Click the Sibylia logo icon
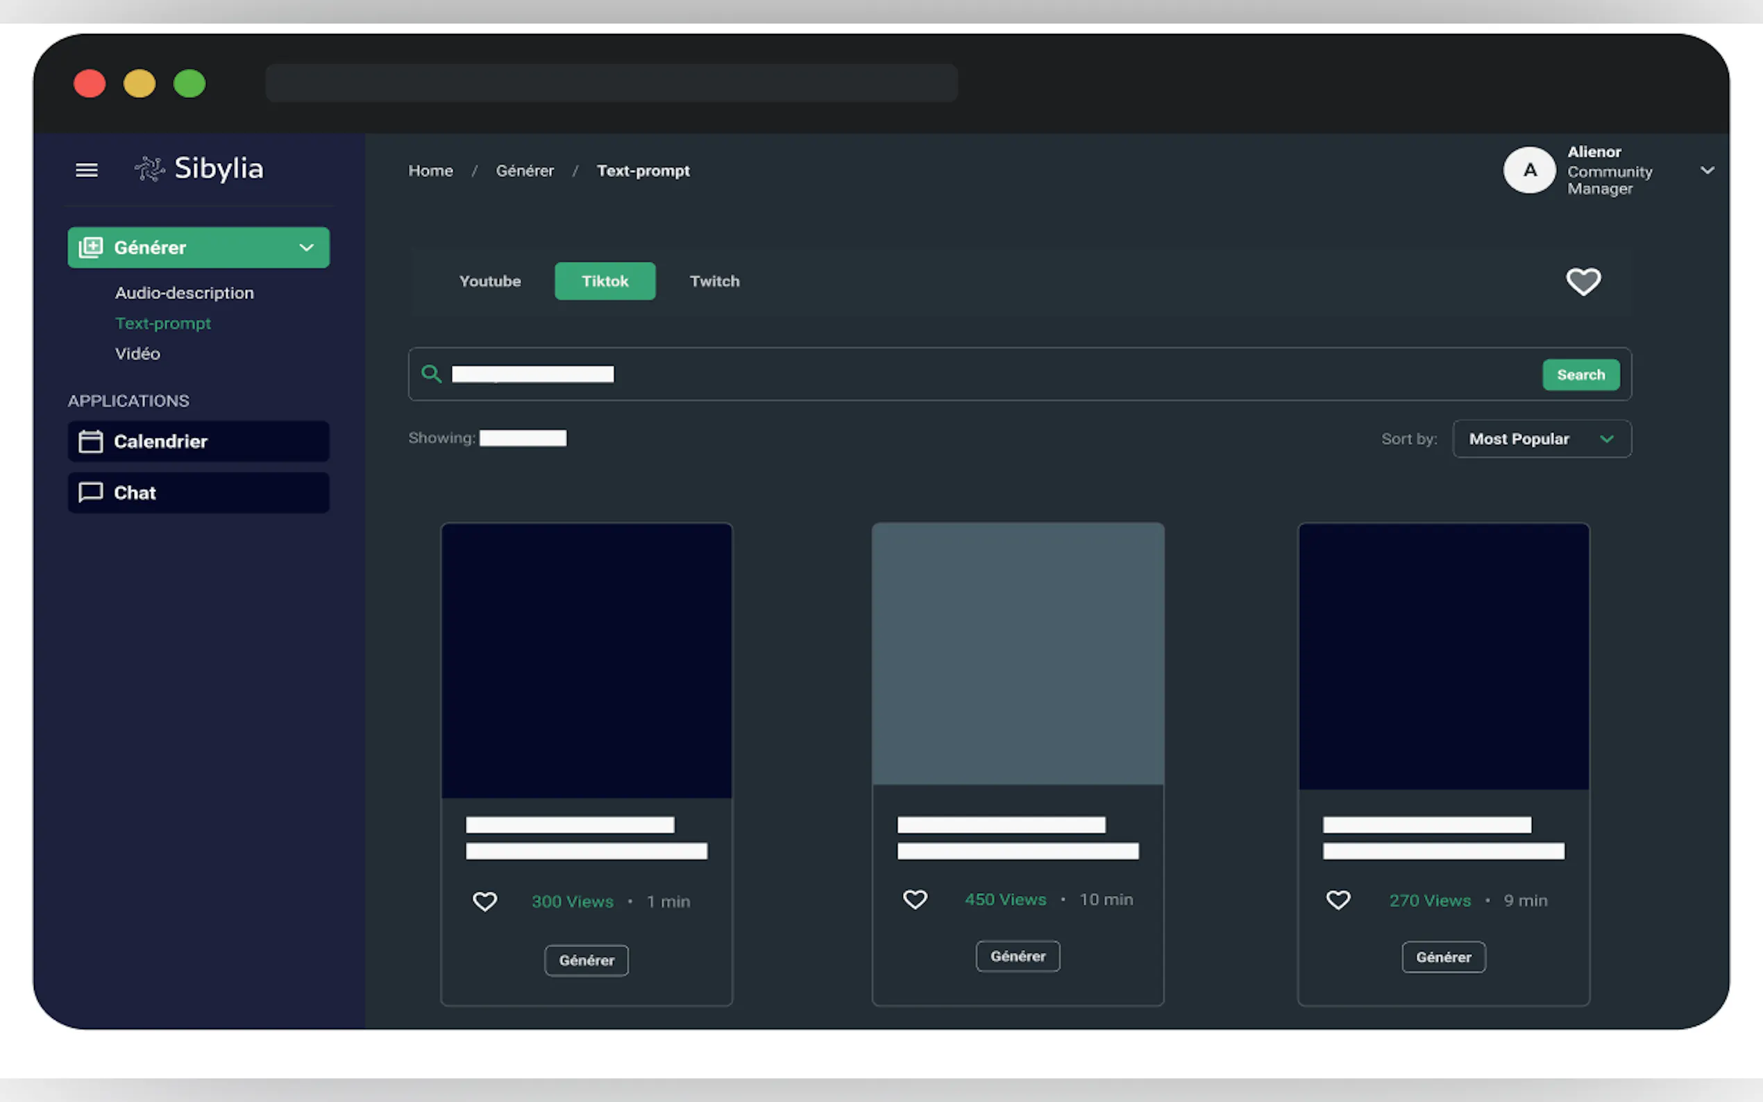Screen dimensions: 1763x1102 [x=149, y=169]
